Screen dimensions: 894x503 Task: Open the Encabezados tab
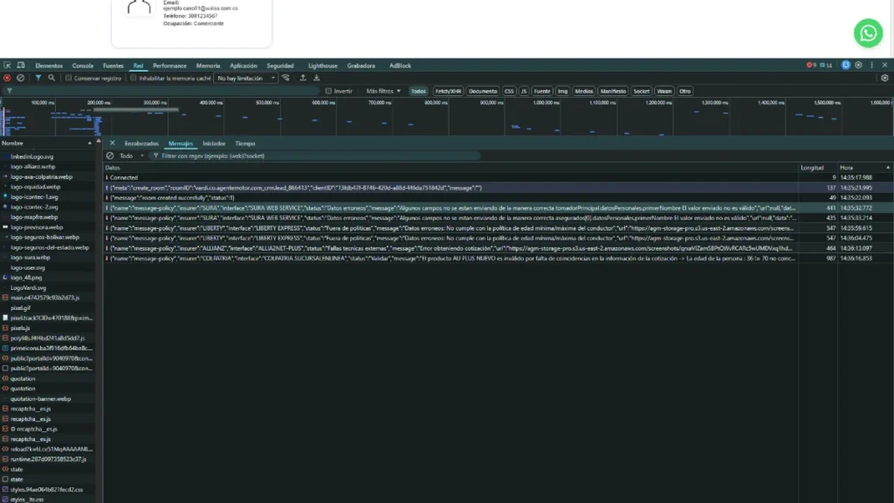click(x=141, y=144)
